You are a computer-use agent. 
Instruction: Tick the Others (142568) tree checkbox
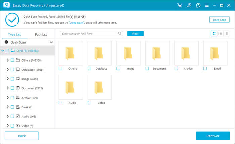click(x=12, y=60)
